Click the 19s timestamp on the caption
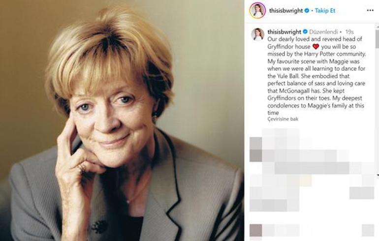Image resolution: width=379 pixels, height=241 pixels. (x=349, y=32)
